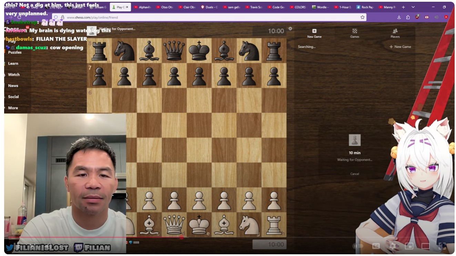Switch video to miniplayer
The image size is (456, 256).
tap(409, 246)
